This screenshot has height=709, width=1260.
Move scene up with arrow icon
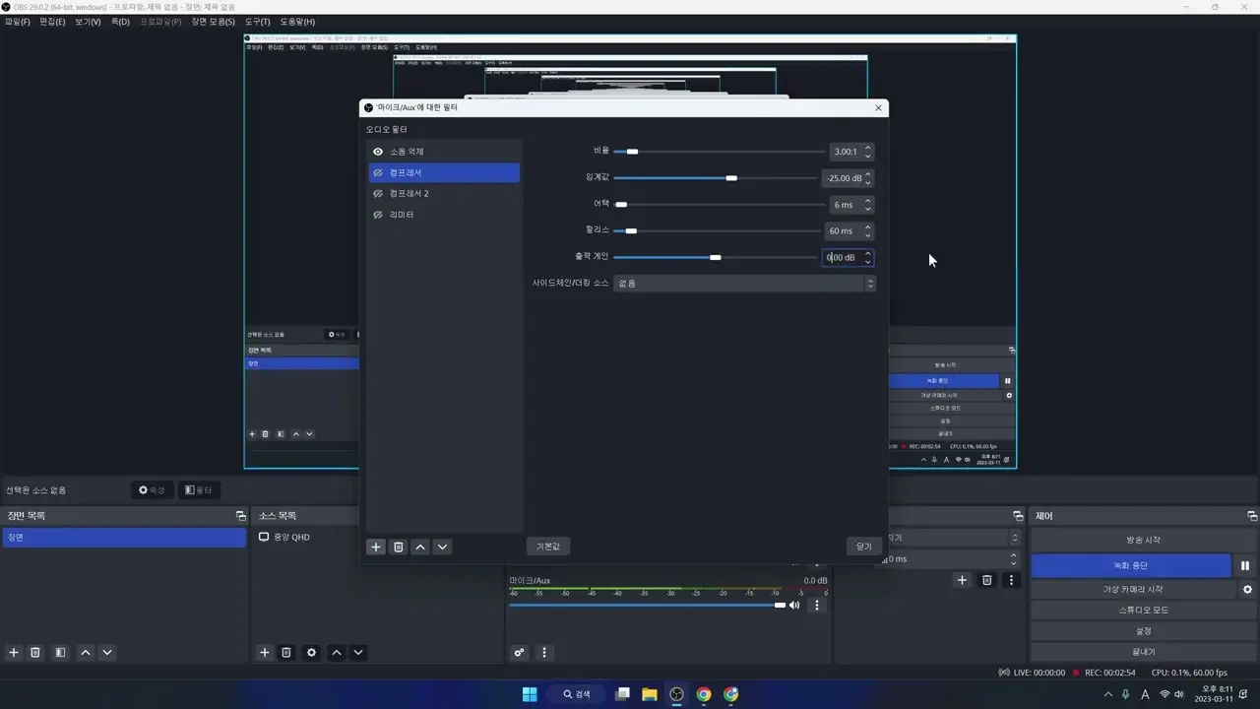86,653
